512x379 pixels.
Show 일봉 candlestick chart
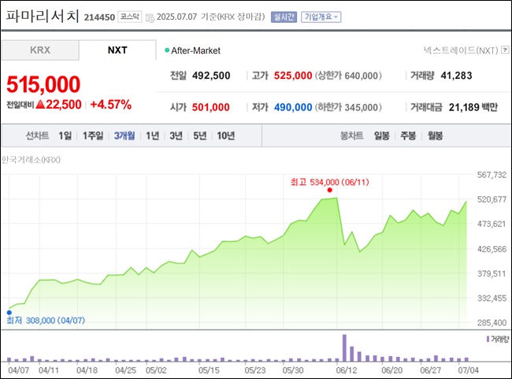point(382,136)
